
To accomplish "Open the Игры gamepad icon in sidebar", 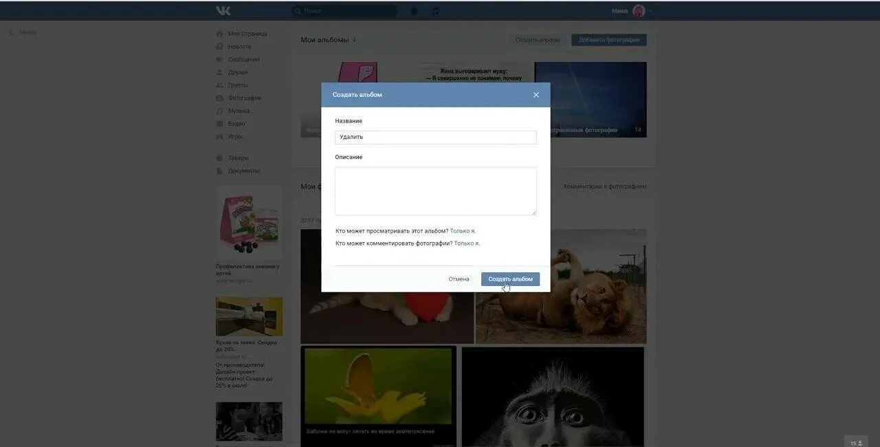I will [220, 136].
